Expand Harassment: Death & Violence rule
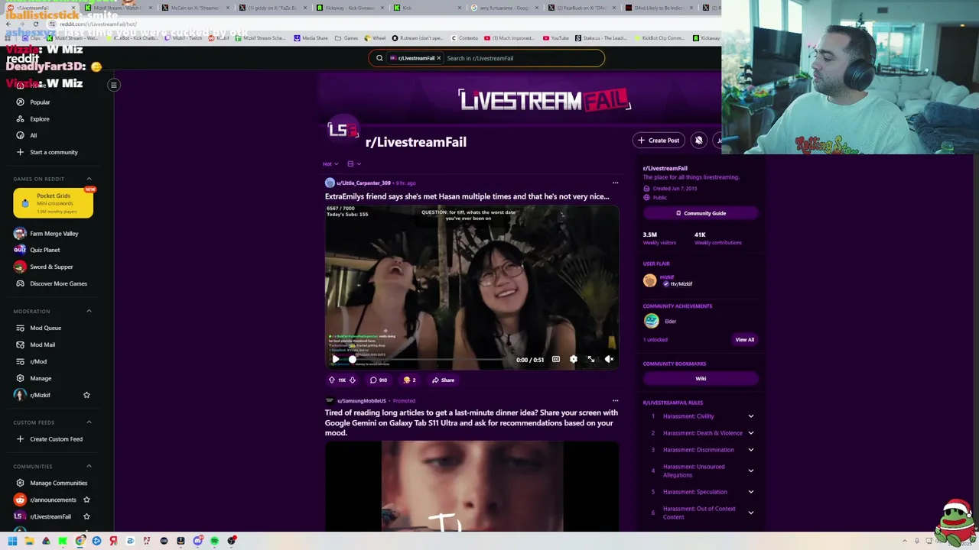This screenshot has height=550, width=979. coord(701,433)
